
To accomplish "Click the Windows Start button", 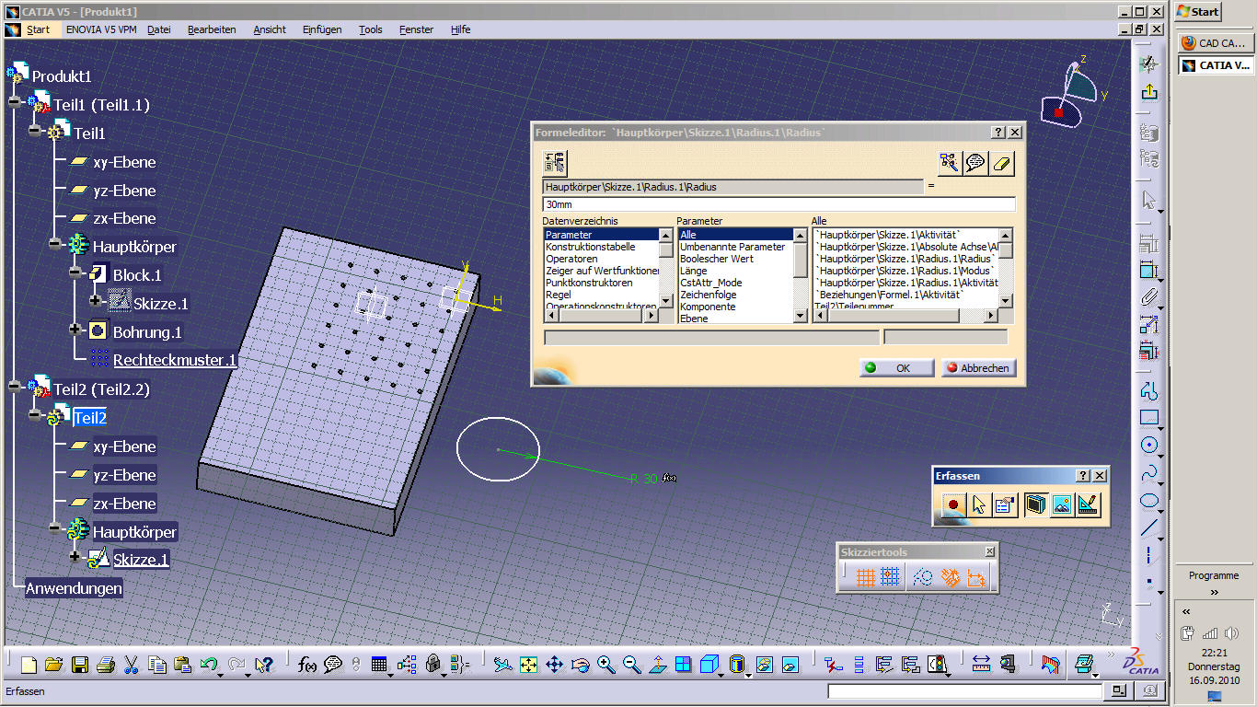I will click(1199, 12).
